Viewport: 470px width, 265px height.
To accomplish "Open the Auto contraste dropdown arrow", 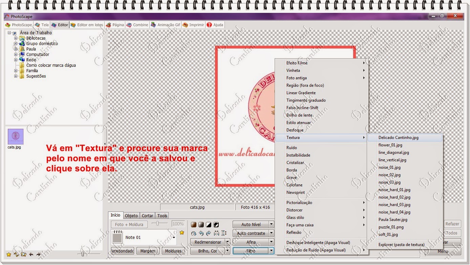I will [x=271, y=233].
